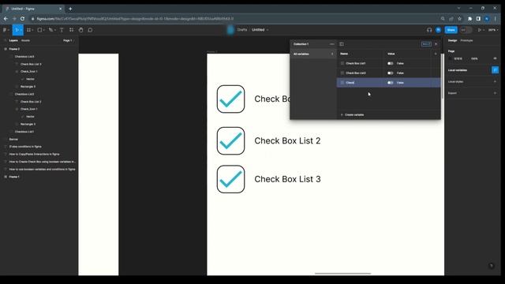Screen dimensions: 505x284
Task: Open the Figma main menu
Action: 6,30
